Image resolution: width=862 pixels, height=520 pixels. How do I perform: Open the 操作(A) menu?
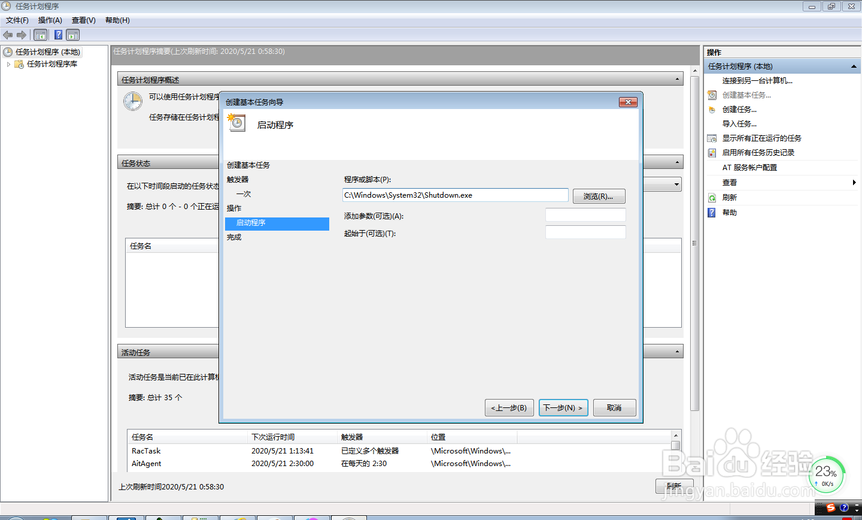tap(50, 20)
